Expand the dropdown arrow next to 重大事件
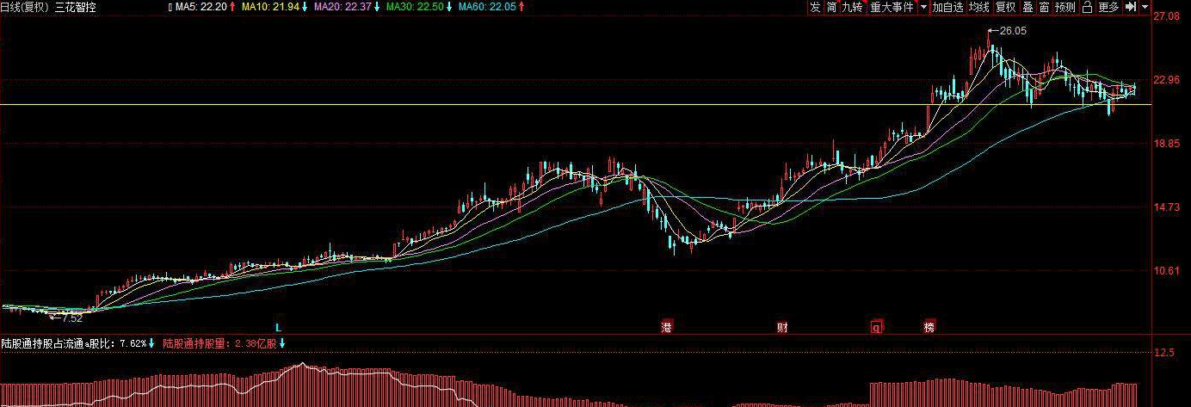The width and height of the screenshot is (1191, 407). (x=923, y=7)
